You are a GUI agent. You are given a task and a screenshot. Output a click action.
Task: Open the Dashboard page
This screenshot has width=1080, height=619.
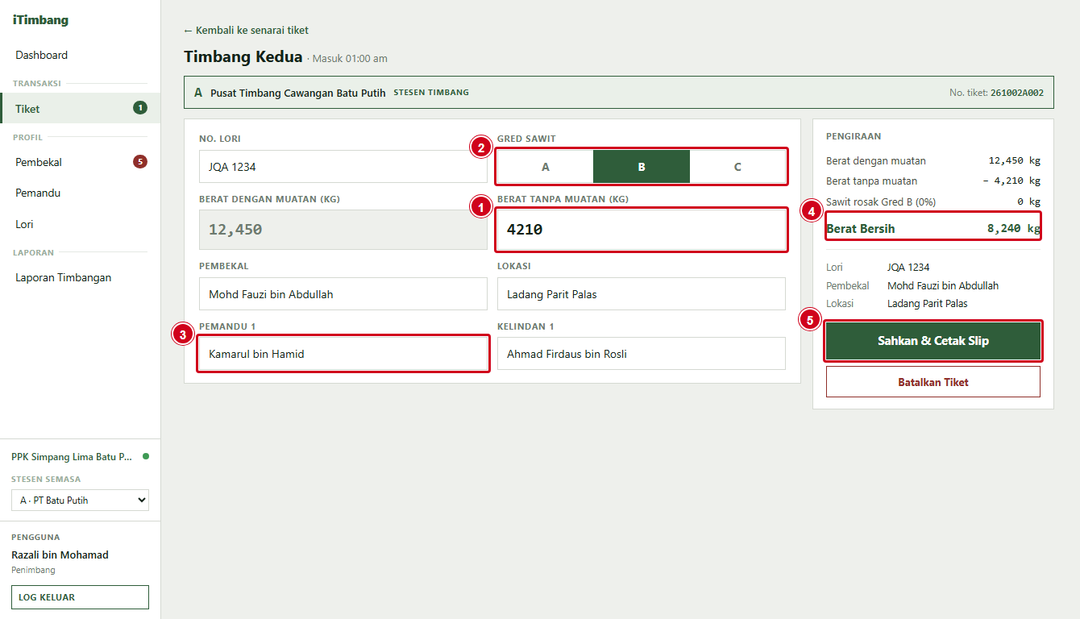pyautogui.click(x=81, y=55)
